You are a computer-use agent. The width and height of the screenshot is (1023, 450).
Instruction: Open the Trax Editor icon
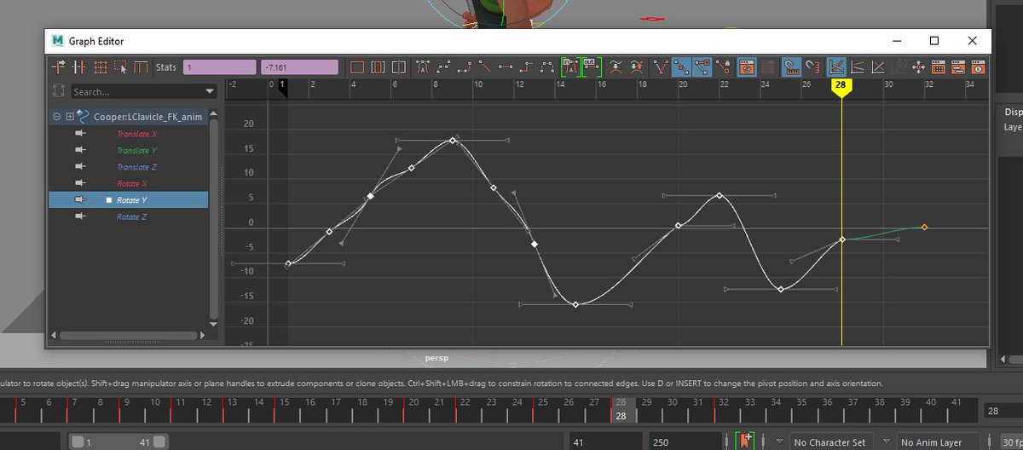point(958,66)
